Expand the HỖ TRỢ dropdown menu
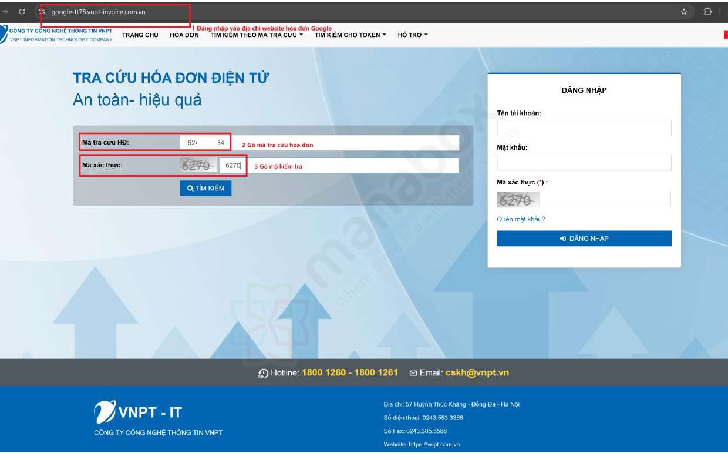Screen dimensions: 728x460 pyautogui.click(x=413, y=35)
